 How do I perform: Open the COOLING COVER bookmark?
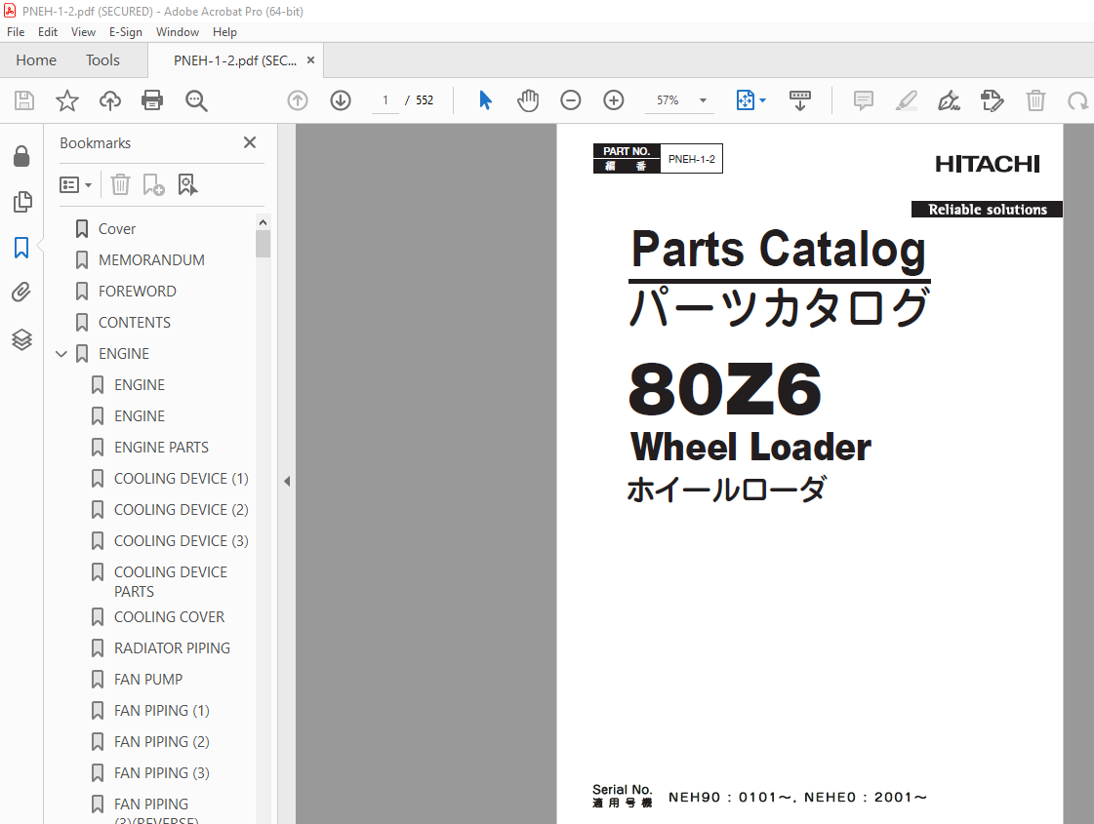[169, 617]
